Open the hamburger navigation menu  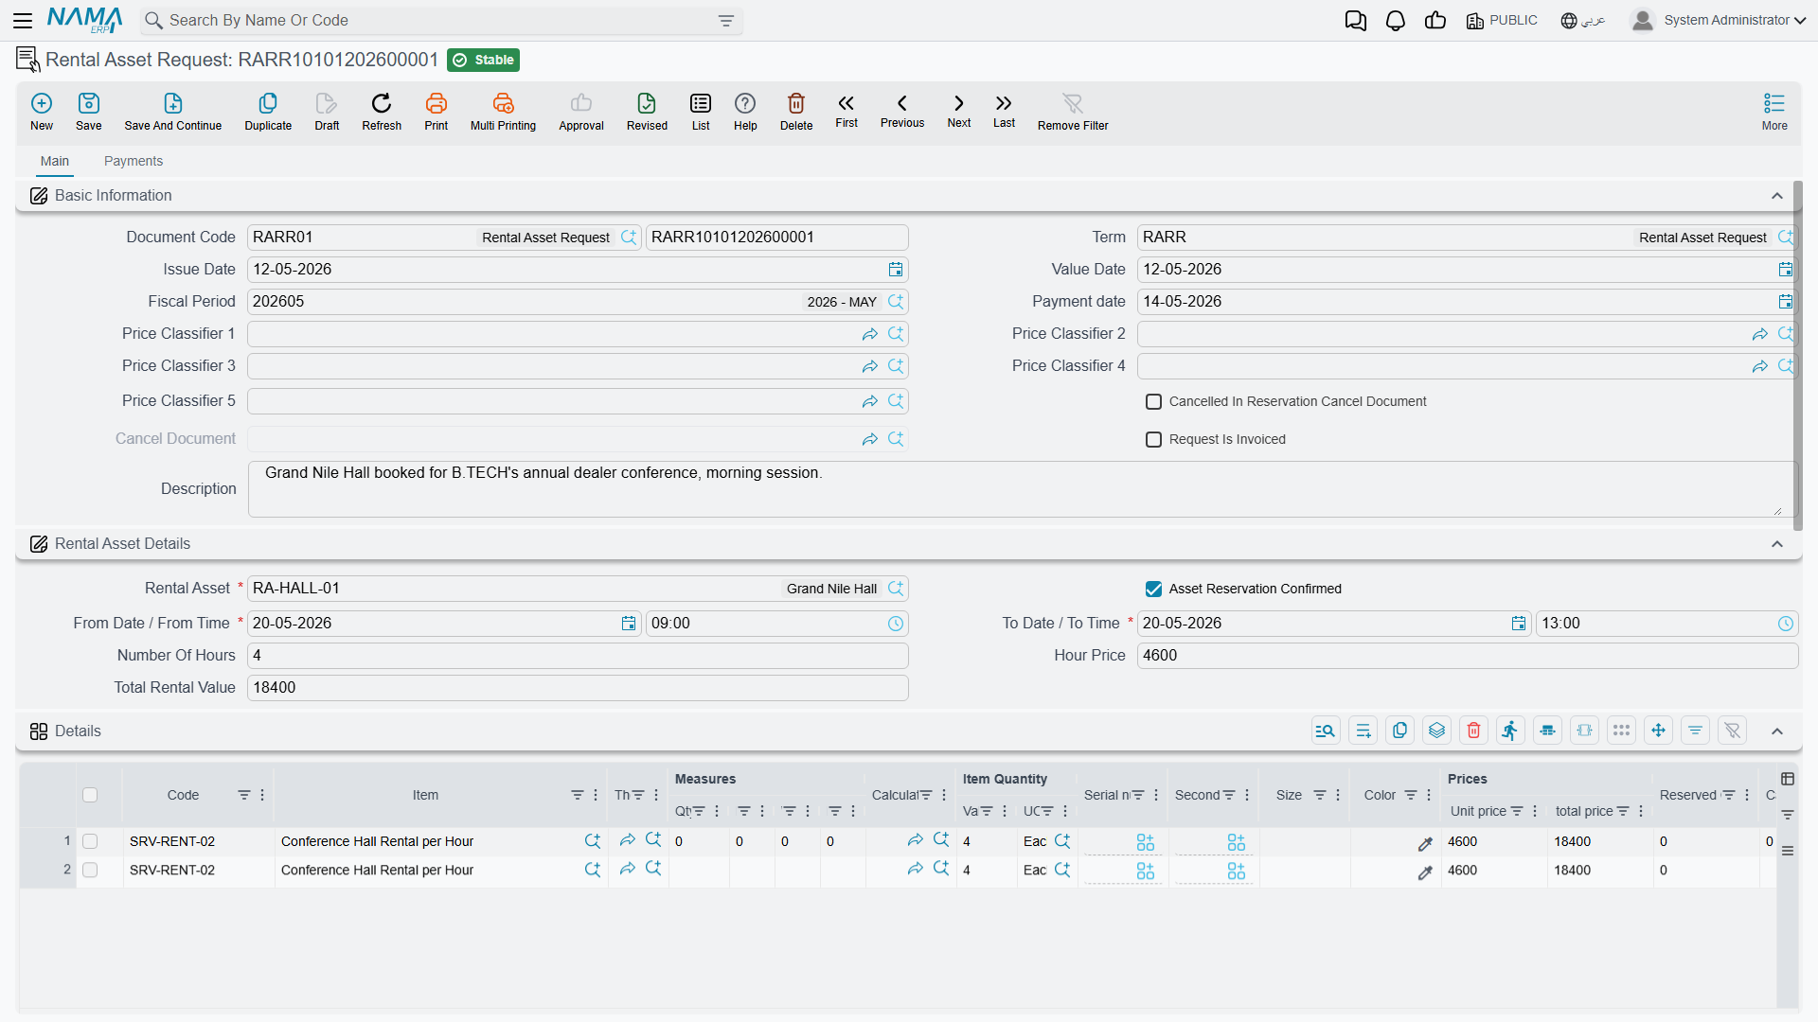click(23, 20)
